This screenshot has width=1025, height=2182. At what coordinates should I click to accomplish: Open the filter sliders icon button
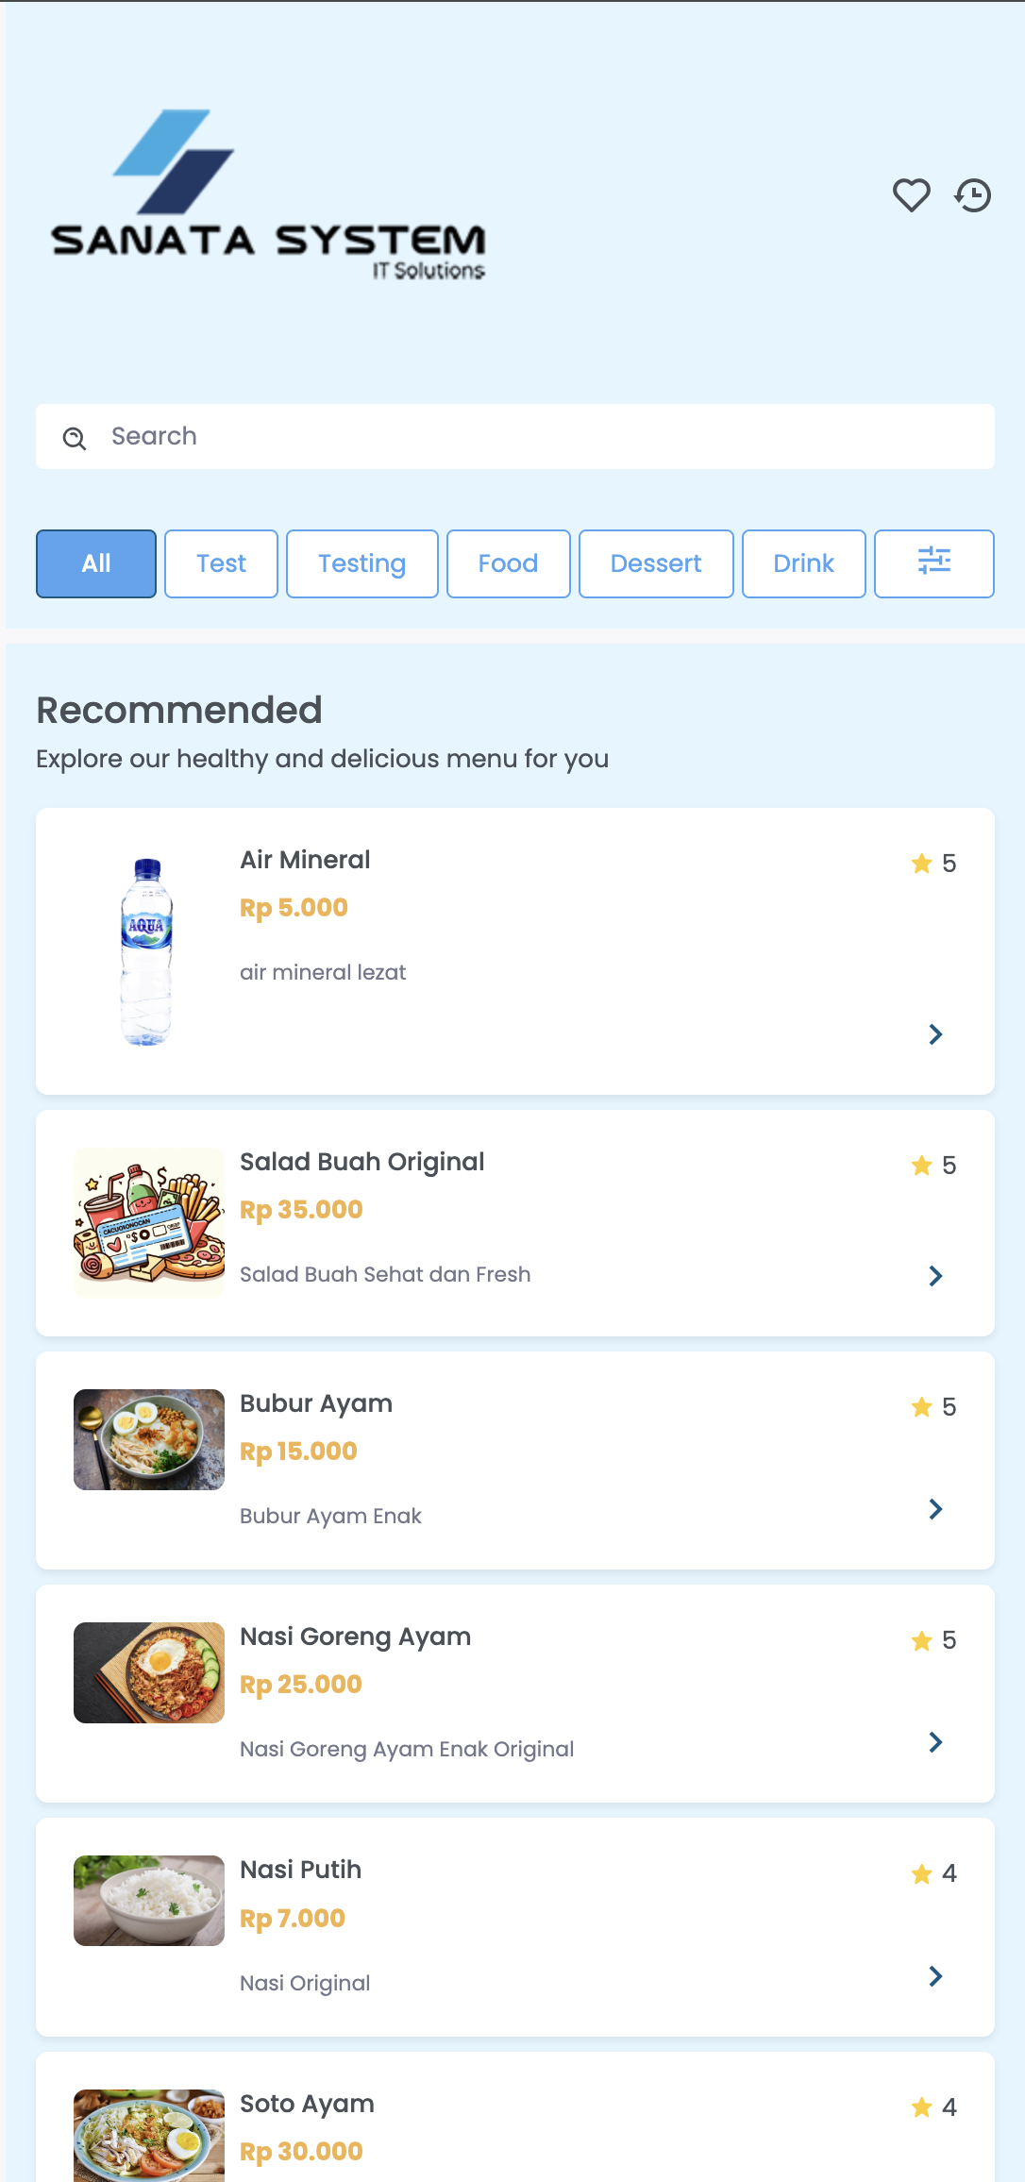point(933,563)
